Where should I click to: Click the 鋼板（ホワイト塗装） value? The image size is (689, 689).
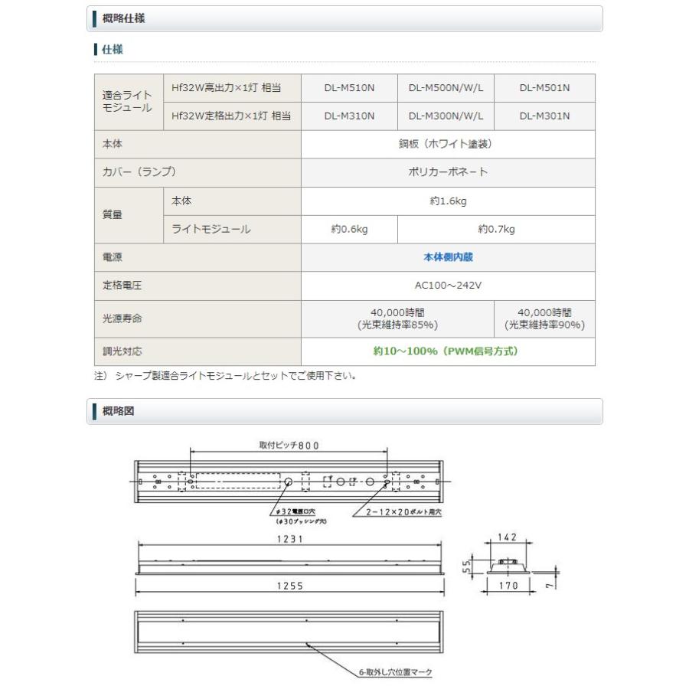[448, 144]
